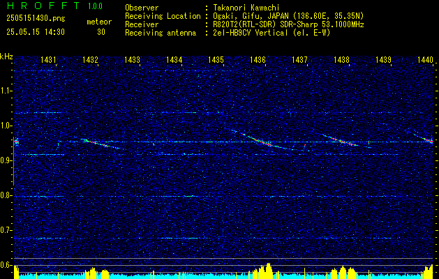439x279 pixels.
Task: Click the yellow signal peak below 1436
Action: coord(262,271)
